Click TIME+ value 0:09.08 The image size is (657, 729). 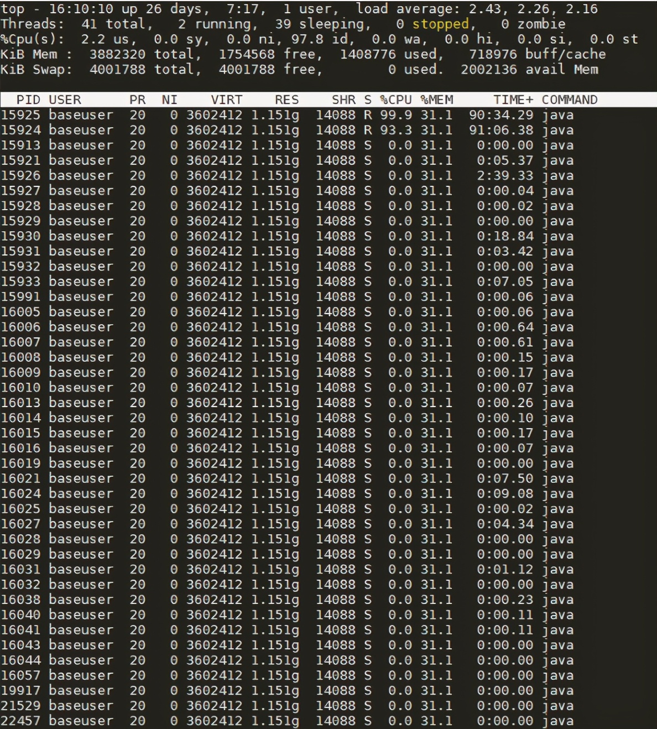coord(505,493)
